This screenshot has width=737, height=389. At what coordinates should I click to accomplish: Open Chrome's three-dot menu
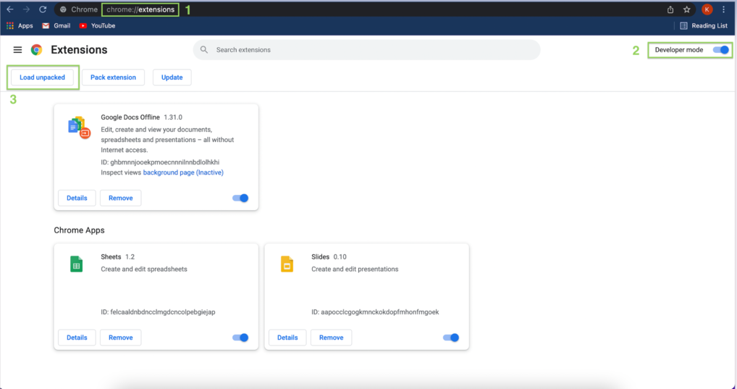pos(724,9)
